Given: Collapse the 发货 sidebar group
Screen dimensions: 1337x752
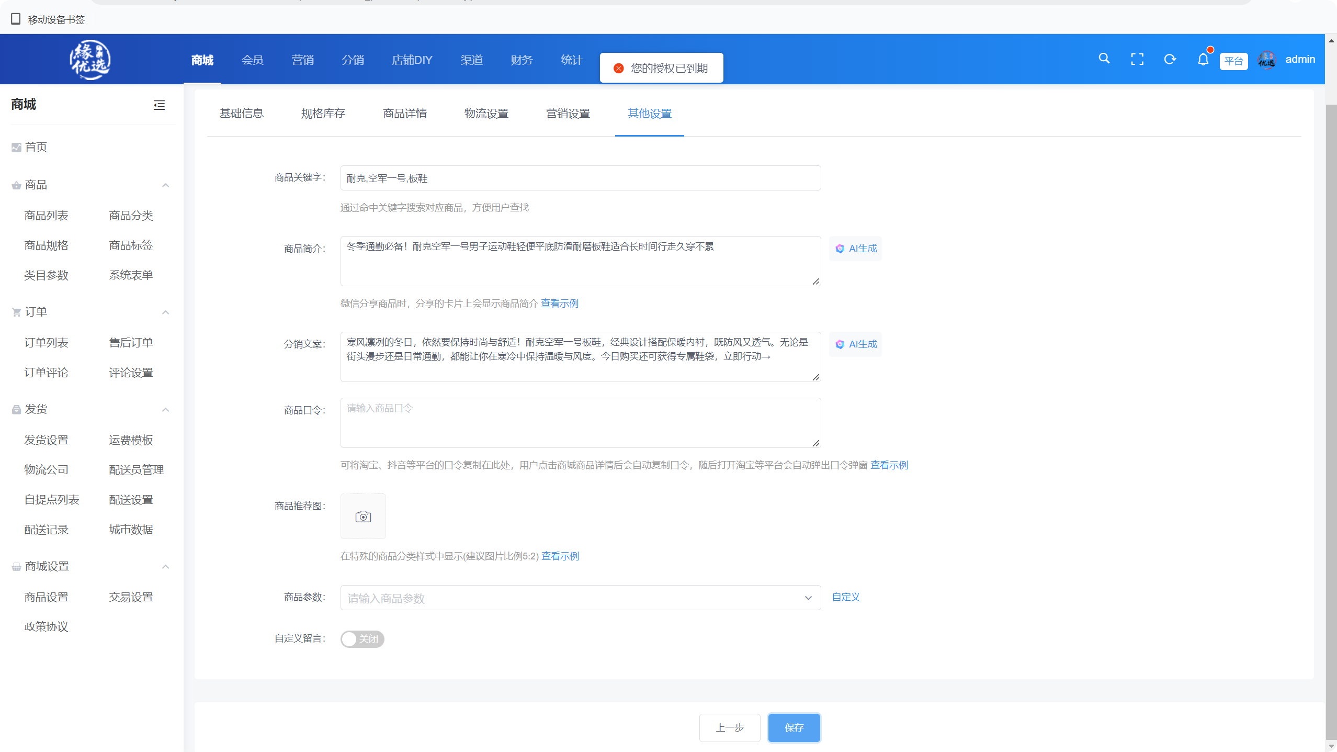Looking at the screenshot, I should [x=165, y=410].
